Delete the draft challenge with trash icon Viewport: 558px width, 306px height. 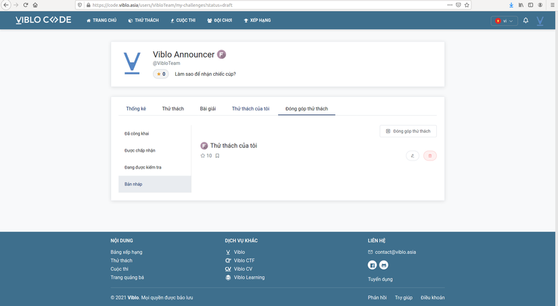(430, 156)
